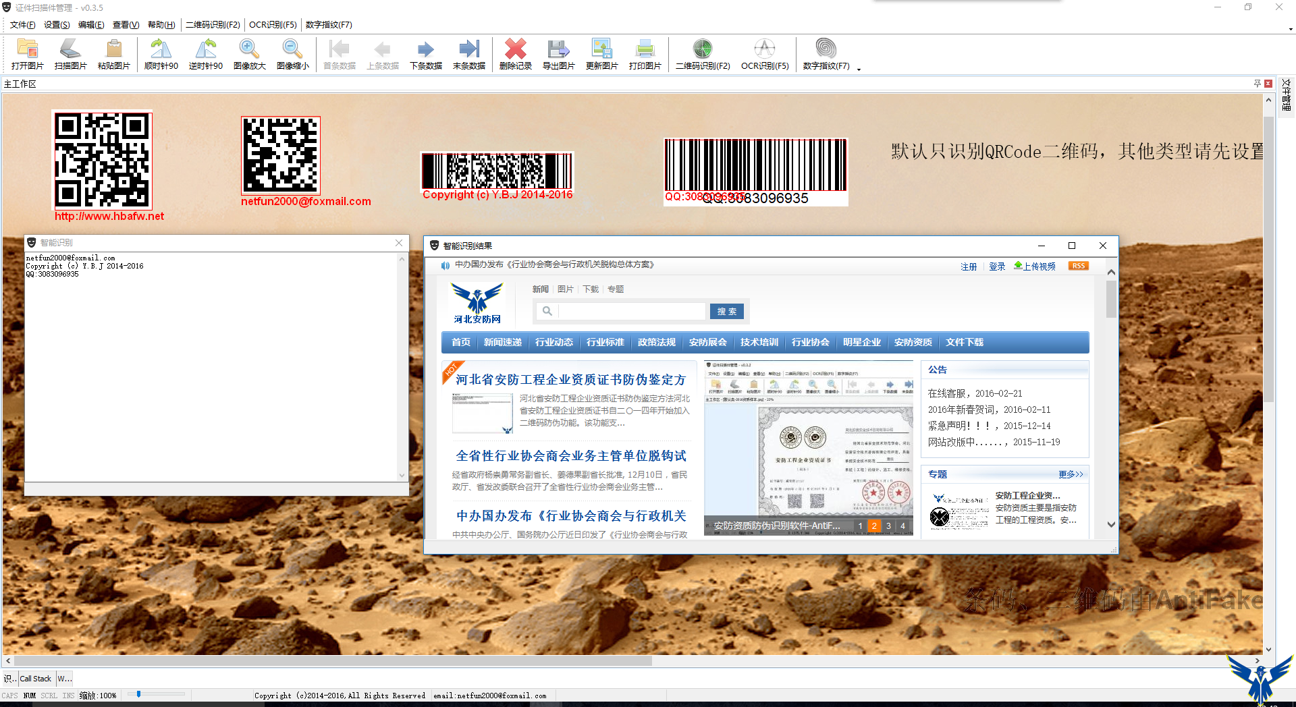Go to previous record 上条数据

coord(383,54)
